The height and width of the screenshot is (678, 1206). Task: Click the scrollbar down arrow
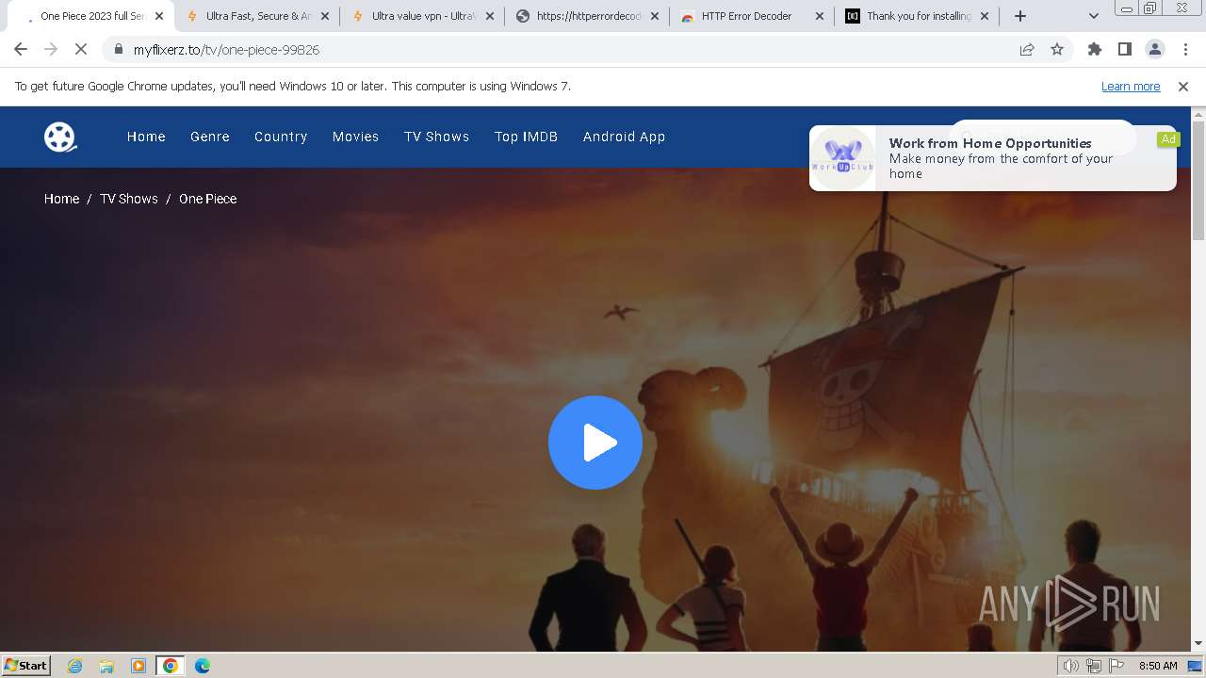[1198, 643]
